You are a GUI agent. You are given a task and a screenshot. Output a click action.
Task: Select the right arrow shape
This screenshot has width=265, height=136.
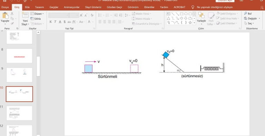coord(181,18)
